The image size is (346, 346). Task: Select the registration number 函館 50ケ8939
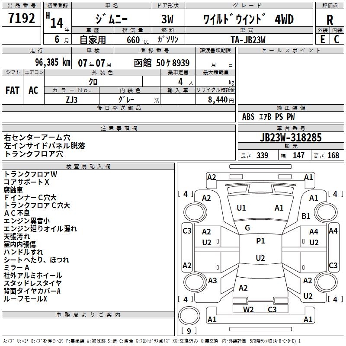[x=161, y=63]
